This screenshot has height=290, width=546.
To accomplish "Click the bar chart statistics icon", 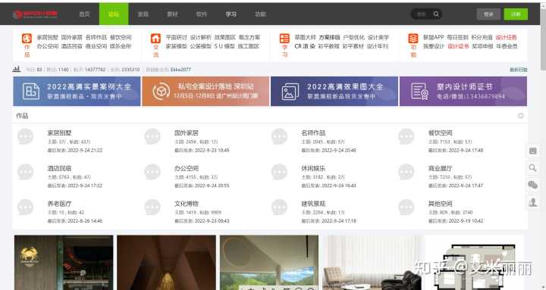I will click(x=17, y=69).
